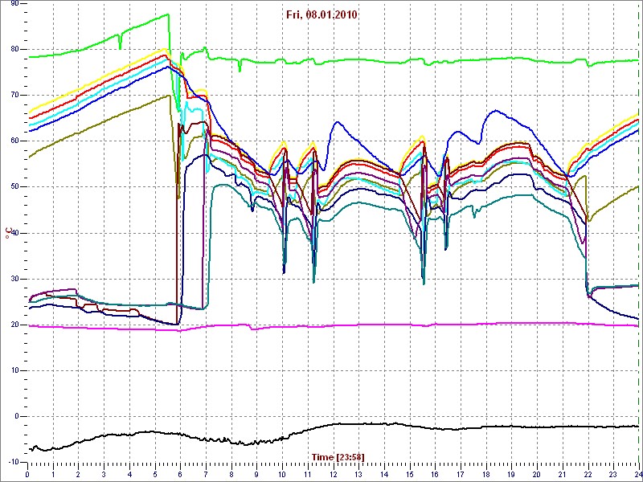Select the '90' label on temperature axis
This screenshot has height=482, width=643.
13,3
